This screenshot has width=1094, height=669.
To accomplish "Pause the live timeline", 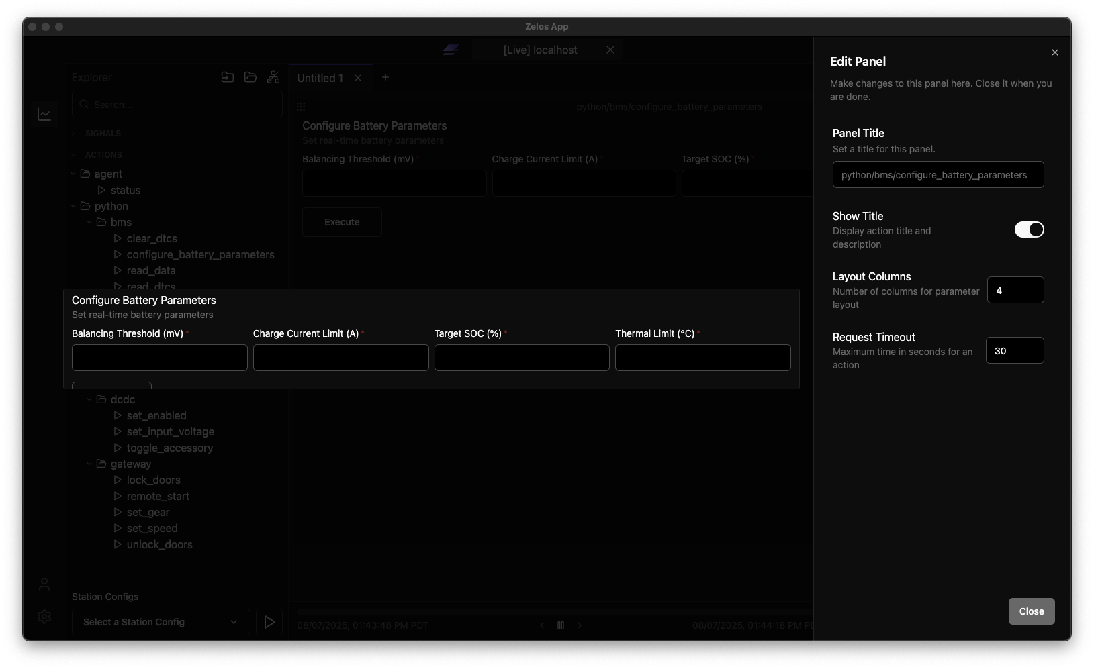I will click(561, 625).
